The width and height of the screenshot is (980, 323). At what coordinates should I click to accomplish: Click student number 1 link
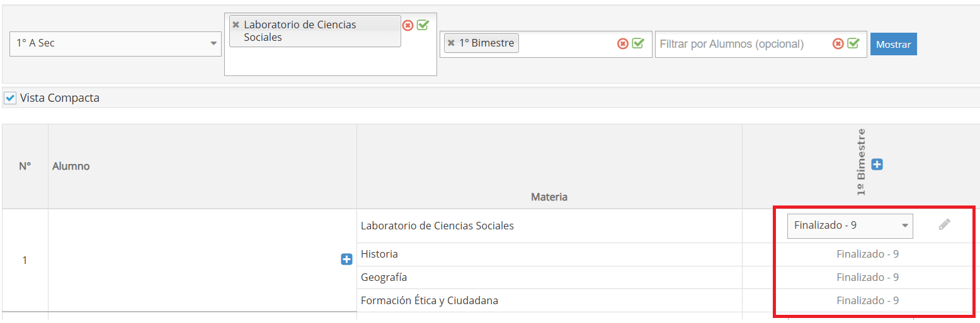25,260
